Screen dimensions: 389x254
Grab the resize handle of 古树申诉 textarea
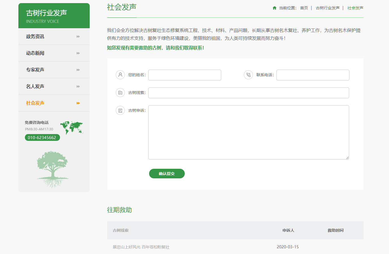pos(347,157)
